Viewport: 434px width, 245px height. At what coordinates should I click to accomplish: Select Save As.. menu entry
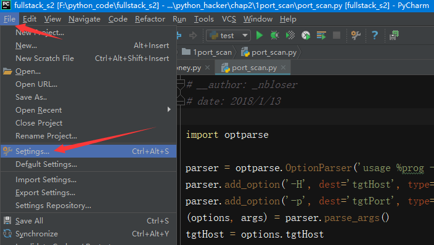(89, 97)
